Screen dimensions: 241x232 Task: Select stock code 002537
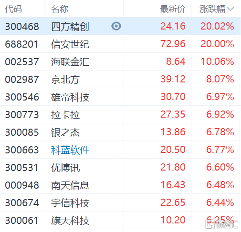pos(22,61)
